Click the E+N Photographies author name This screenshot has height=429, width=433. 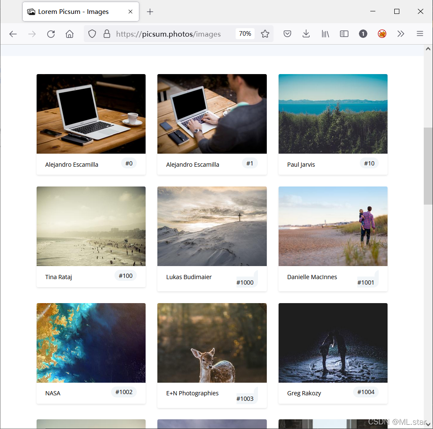click(192, 393)
